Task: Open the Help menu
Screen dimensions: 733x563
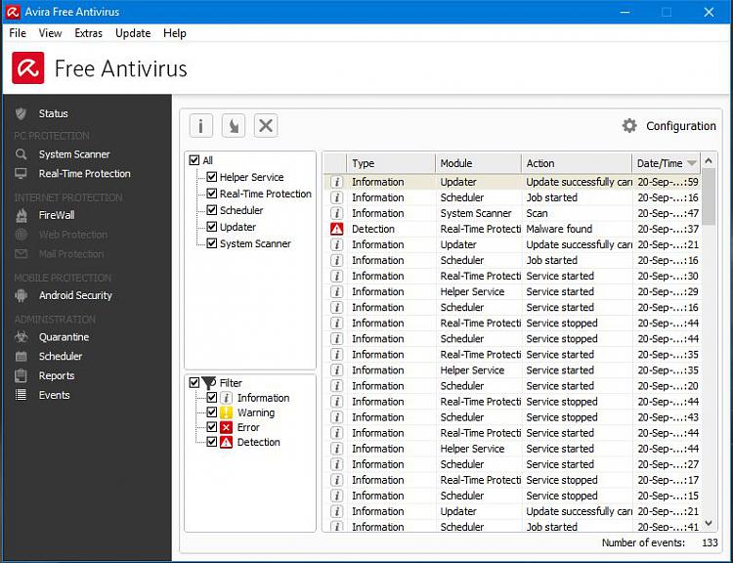Action: 175,33
